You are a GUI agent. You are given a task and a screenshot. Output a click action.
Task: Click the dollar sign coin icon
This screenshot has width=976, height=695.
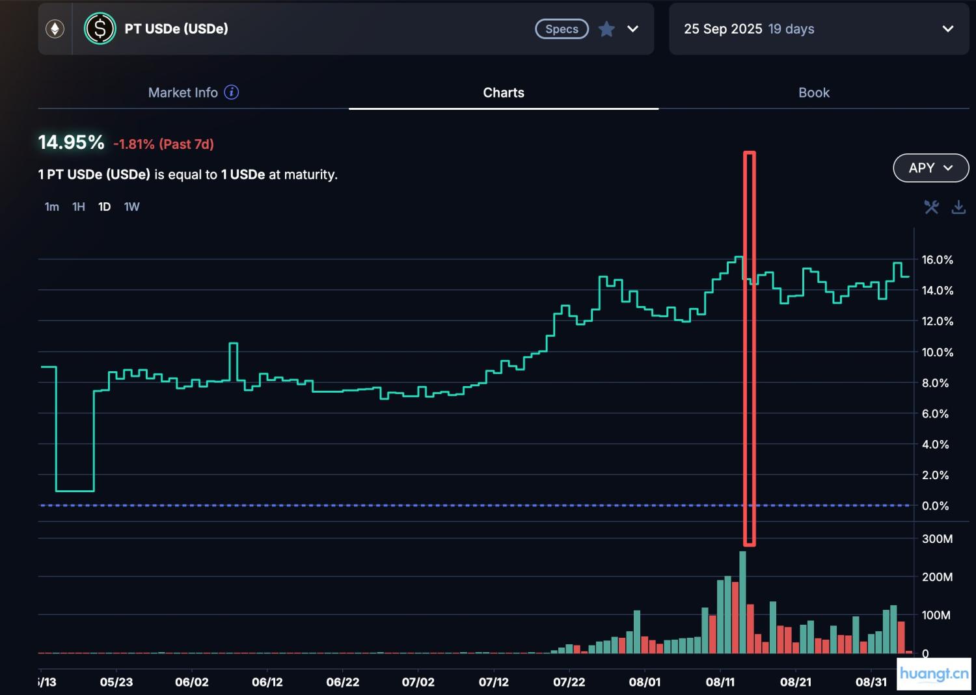[x=100, y=29]
